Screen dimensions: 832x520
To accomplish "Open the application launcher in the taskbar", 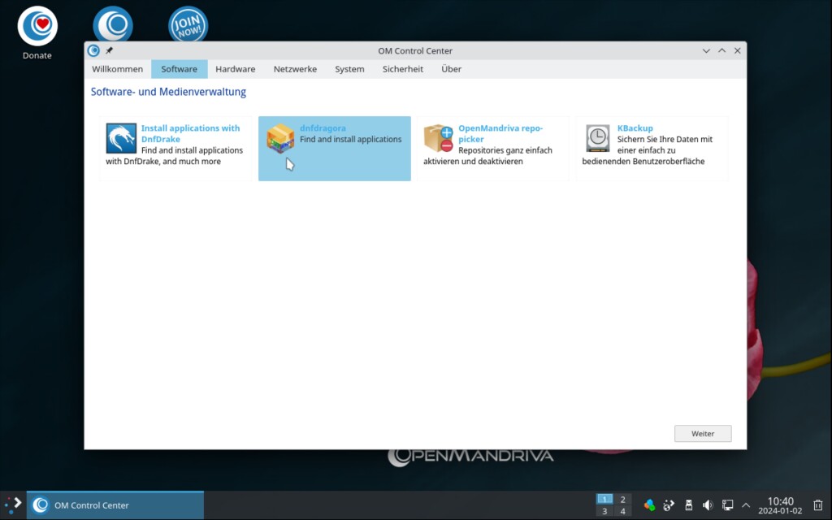I will pos(13,505).
